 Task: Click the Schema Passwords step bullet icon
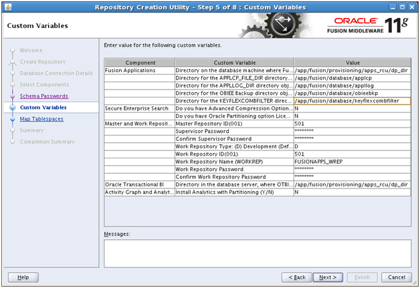coord(13,96)
